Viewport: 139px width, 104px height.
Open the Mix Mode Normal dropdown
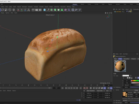click(131, 101)
